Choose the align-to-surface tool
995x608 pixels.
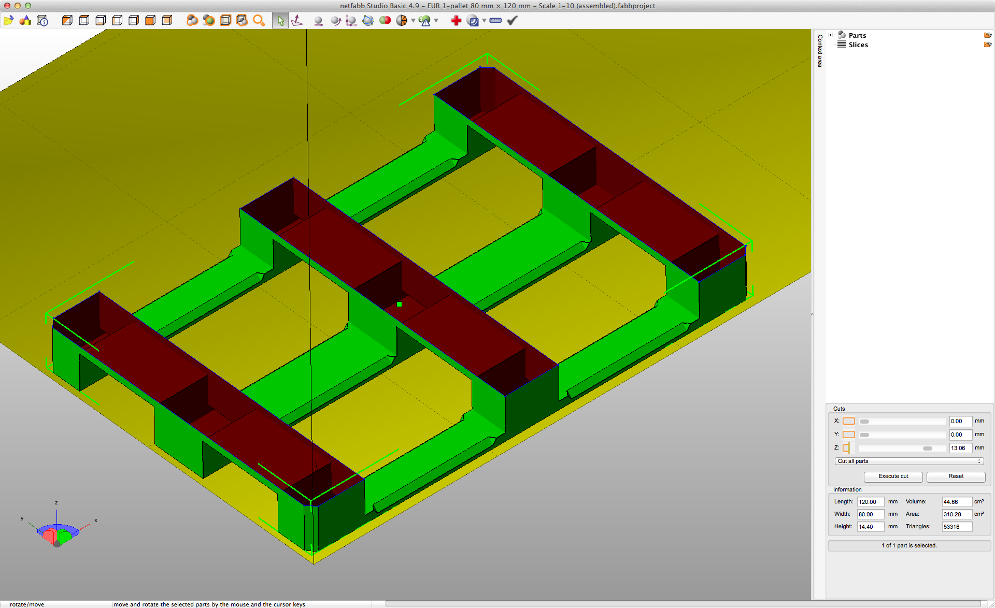click(x=297, y=20)
